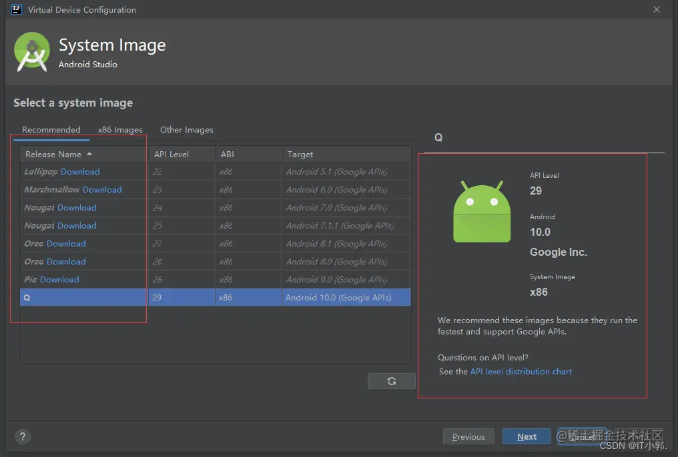This screenshot has height=457, width=678.
Task: Click the 'Select a system image' heading
Action: [73, 103]
